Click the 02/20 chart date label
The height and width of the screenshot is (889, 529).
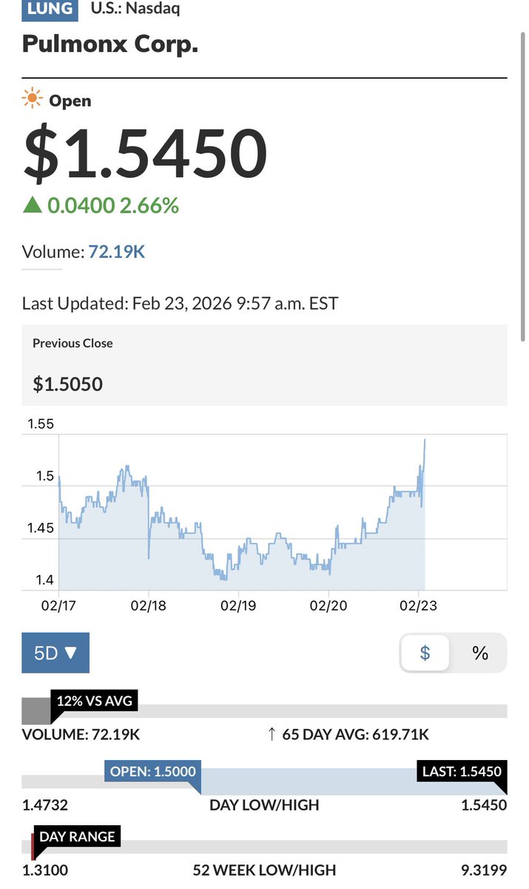coord(329,605)
